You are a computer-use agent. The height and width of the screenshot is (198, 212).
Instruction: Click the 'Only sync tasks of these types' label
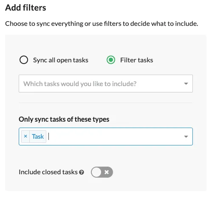(x=64, y=120)
